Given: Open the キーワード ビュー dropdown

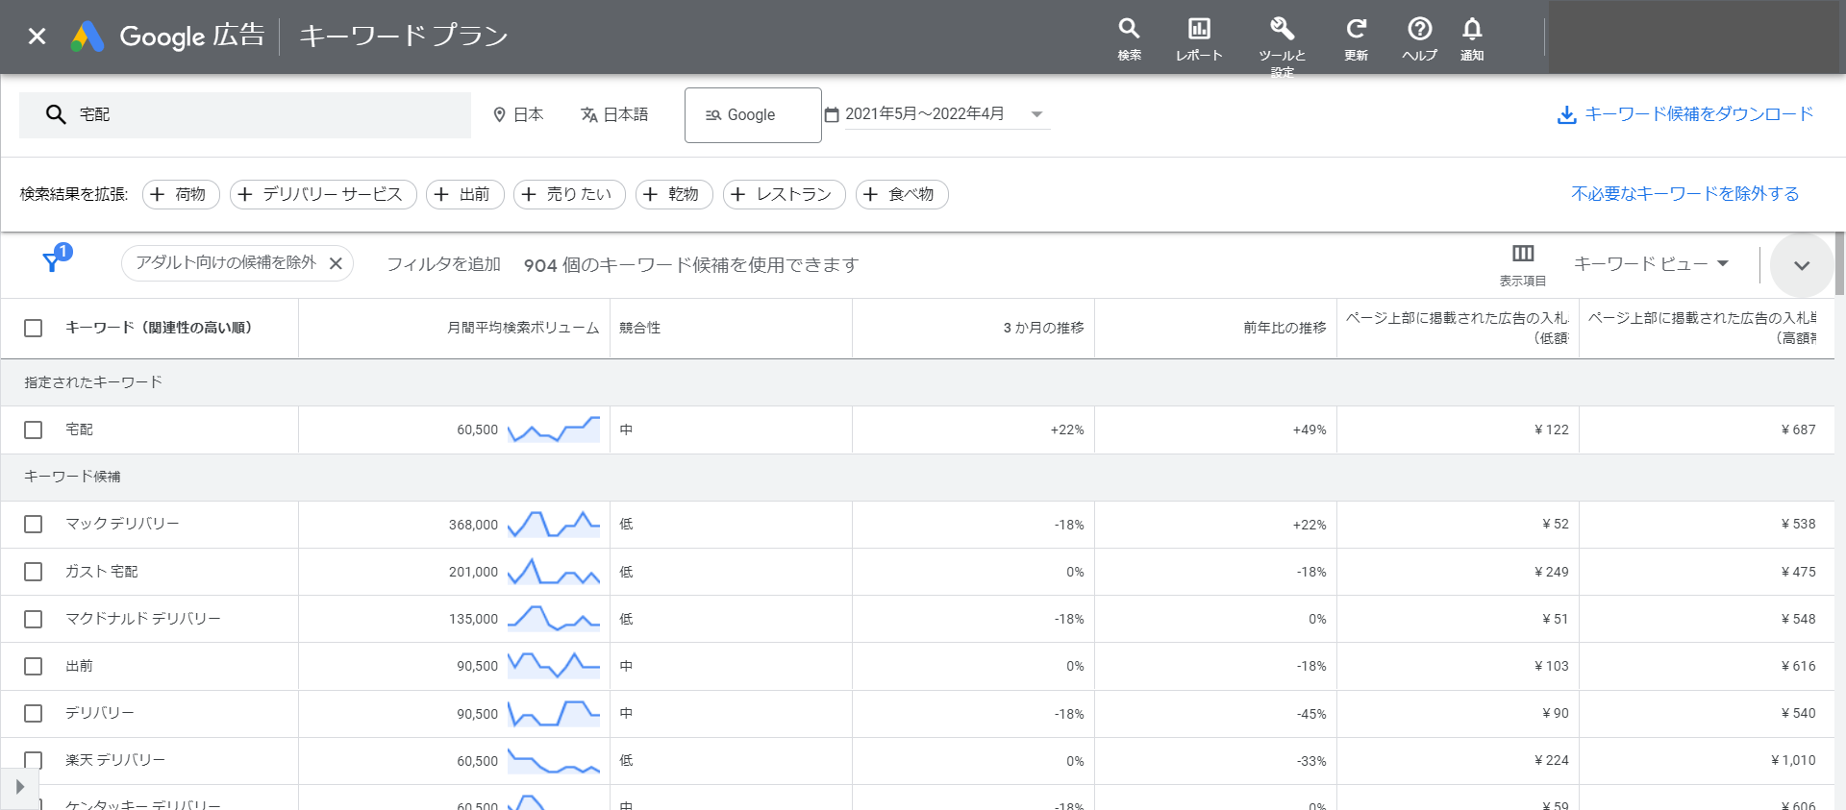Looking at the screenshot, I should tap(1651, 263).
